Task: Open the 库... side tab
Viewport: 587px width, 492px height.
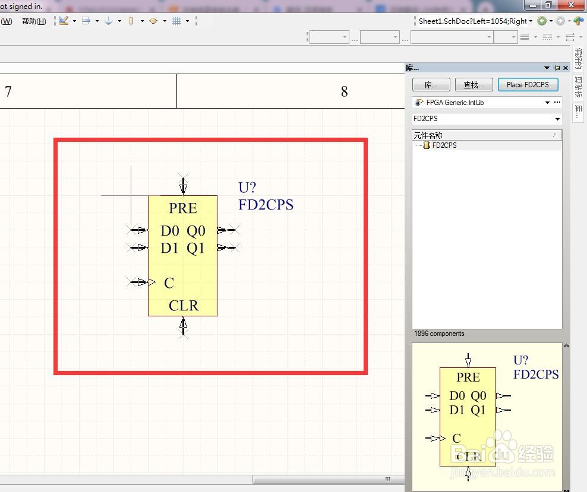Action: pos(579,112)
